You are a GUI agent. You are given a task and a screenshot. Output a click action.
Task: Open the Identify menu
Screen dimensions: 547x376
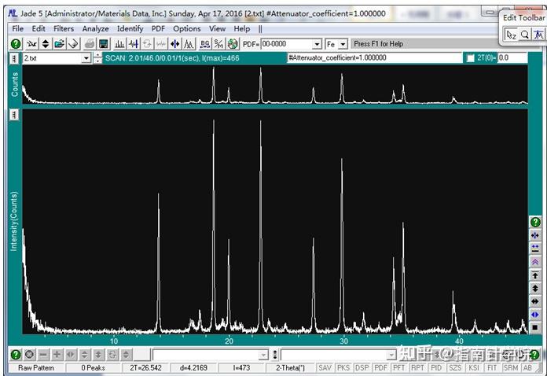coord(130,28)
